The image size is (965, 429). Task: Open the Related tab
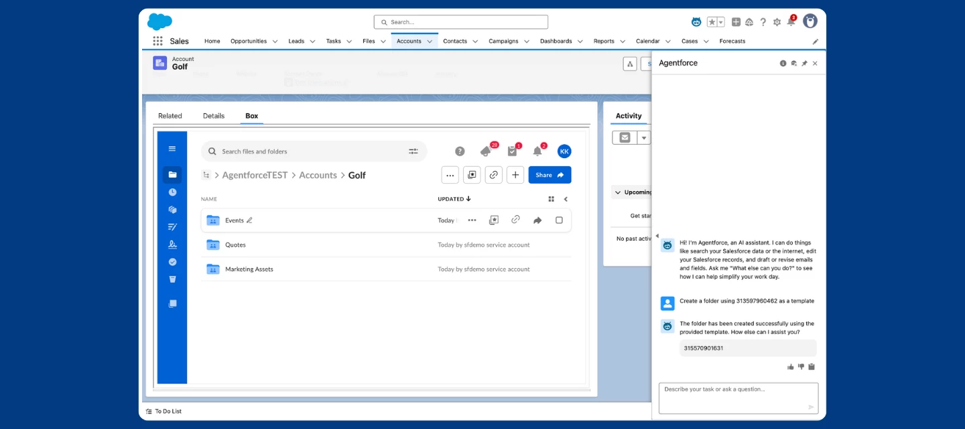(x=170, y=116)
